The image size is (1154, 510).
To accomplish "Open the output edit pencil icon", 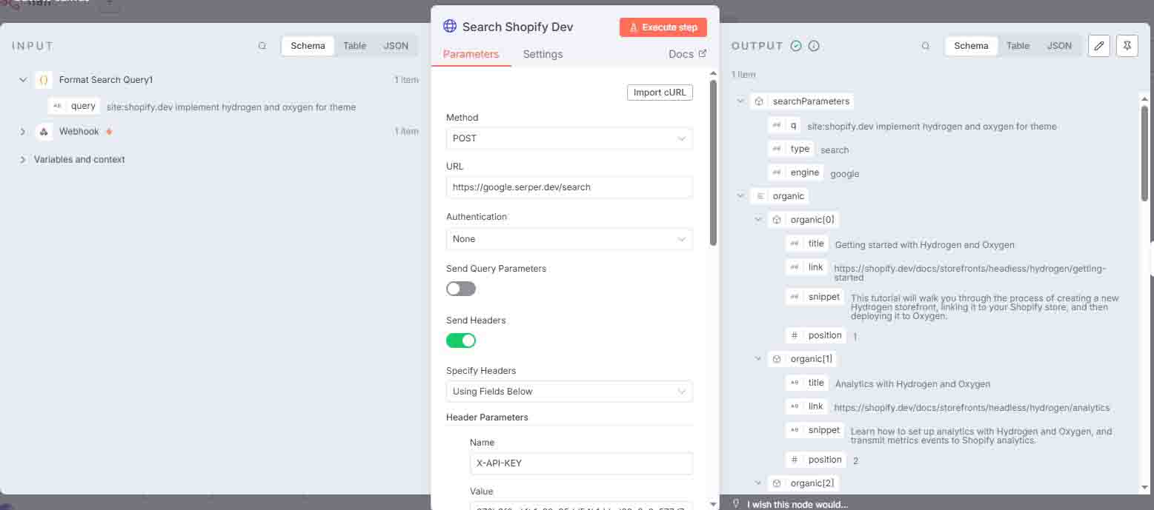I will pyautogui.click(x=1098, y=45).
